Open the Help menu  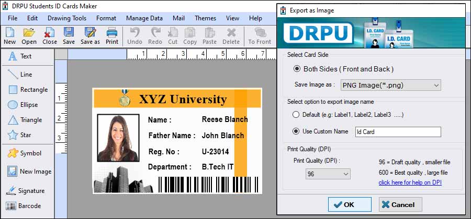click(255, 18)
